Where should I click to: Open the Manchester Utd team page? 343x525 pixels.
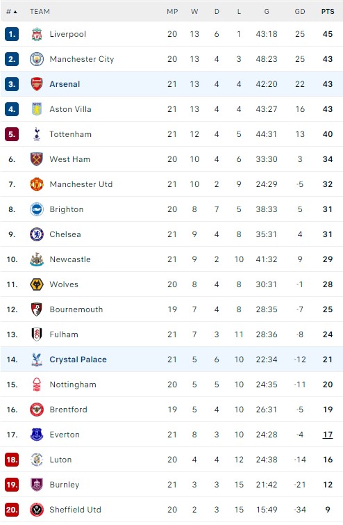click(x=81, y=184)
